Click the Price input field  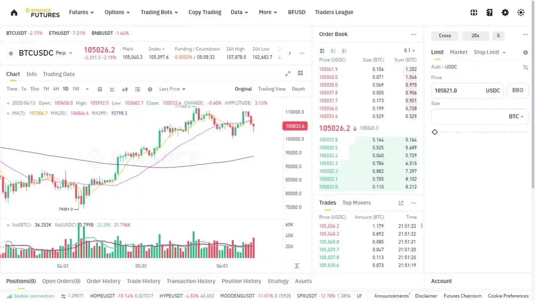pyautogui.click(x=467, y=91)
